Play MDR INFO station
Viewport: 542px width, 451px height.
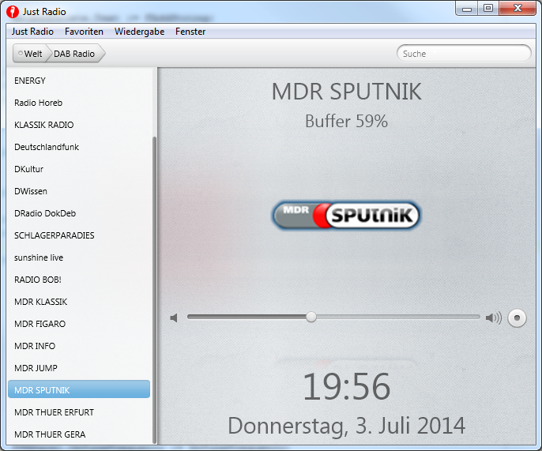tap(79, 346)
